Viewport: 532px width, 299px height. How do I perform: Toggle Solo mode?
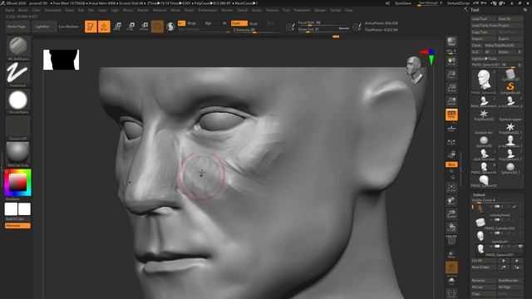(451, 281)
